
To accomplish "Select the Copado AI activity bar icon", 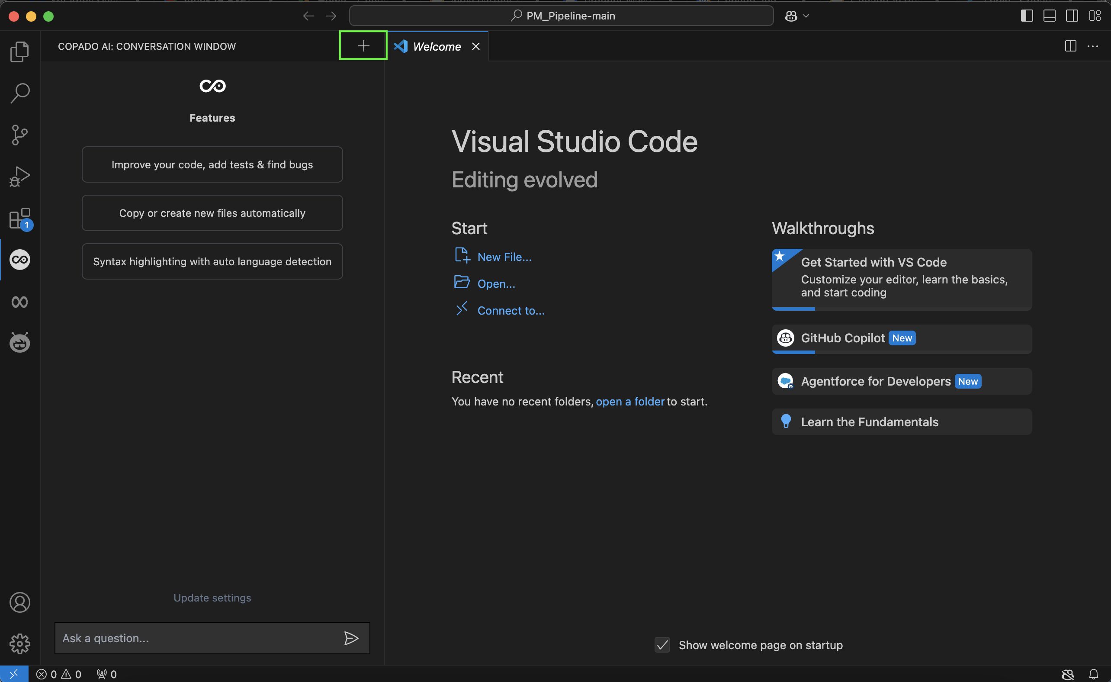I will 19,259.
